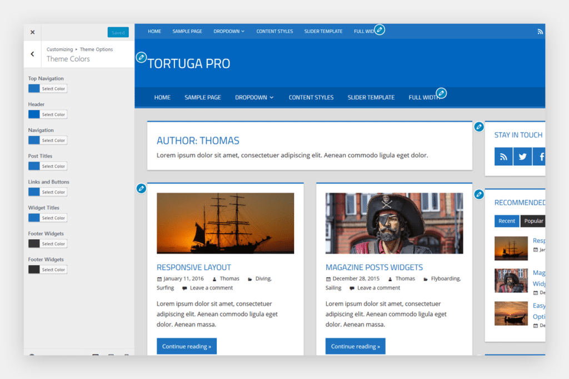Click the RSS feed icon in top bar

click(540, 32)
